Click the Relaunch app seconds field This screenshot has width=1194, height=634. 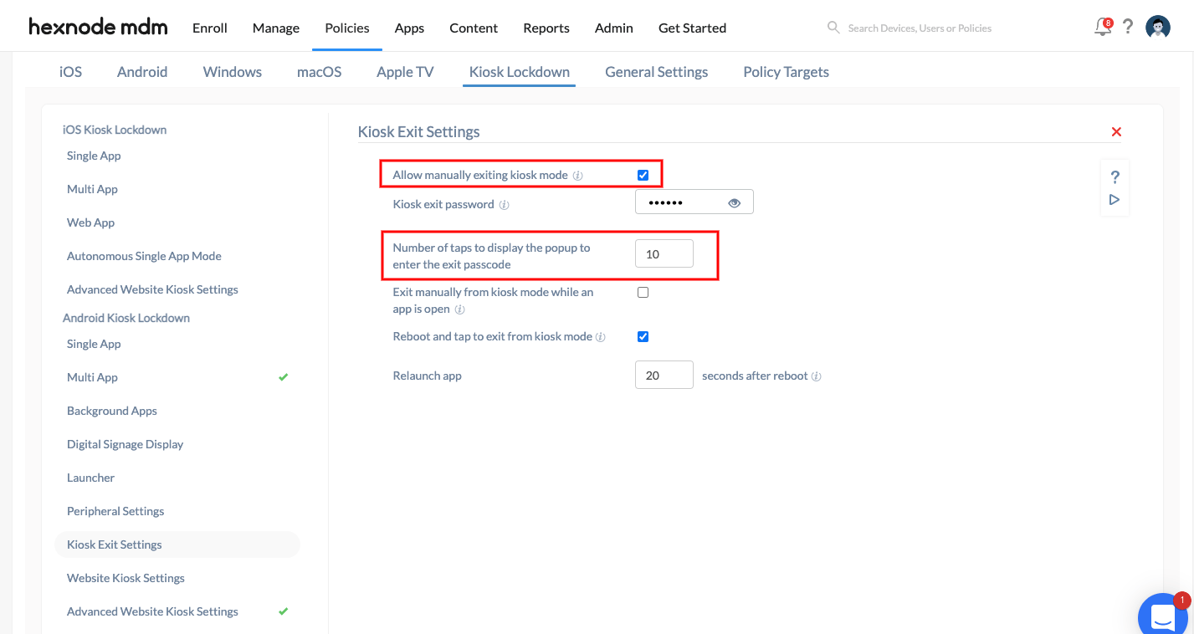(x=664, y=376)
